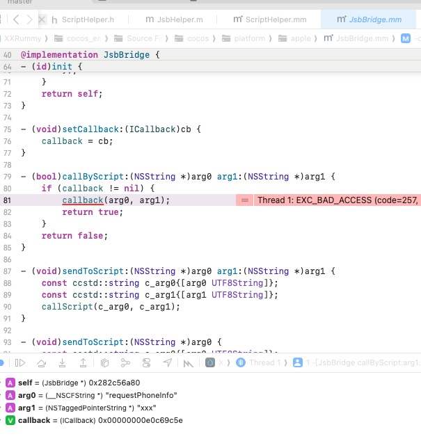
Task: Continue program execution in debugger
Action: pyautogui.click(x=20, y=363)
